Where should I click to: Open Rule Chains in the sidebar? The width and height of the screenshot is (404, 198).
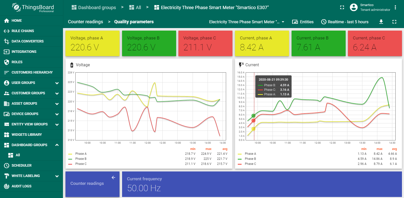click(23, 31)
